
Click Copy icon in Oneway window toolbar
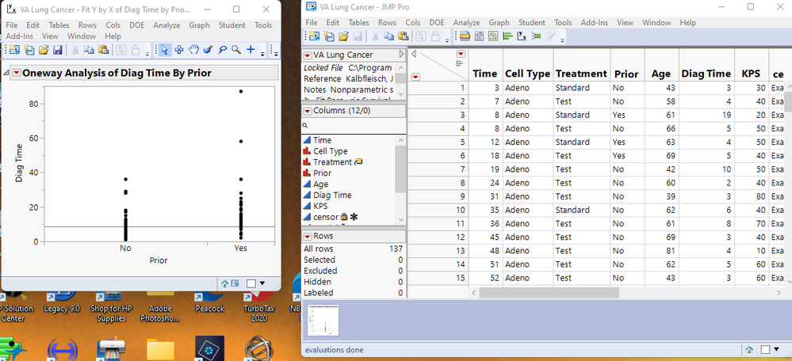coord(89,49)
